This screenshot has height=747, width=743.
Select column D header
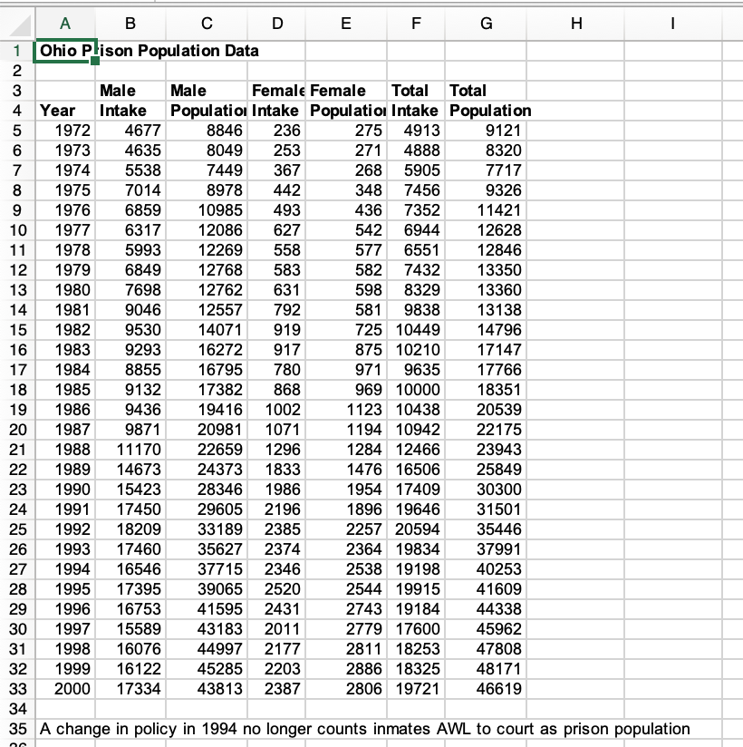pyautogui.click(x=276, y=24)
